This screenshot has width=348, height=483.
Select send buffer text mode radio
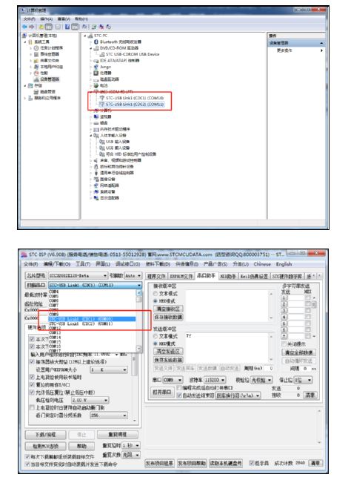point(155,336)
